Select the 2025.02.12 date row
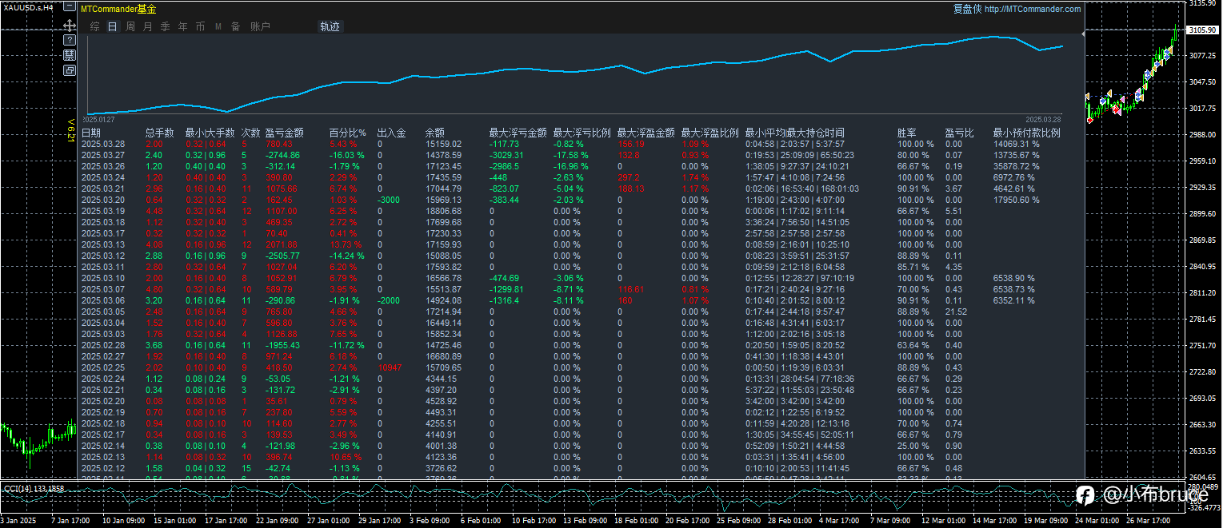1223x528 pixels. (x=103, y=468)
